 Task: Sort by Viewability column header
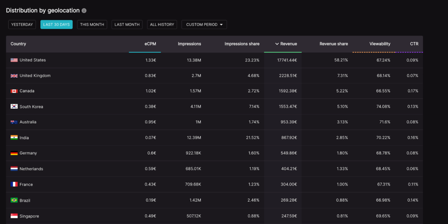click(380, 44)
